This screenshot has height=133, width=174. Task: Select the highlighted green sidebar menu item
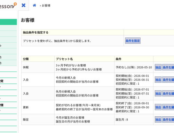(x=8, y=22)
